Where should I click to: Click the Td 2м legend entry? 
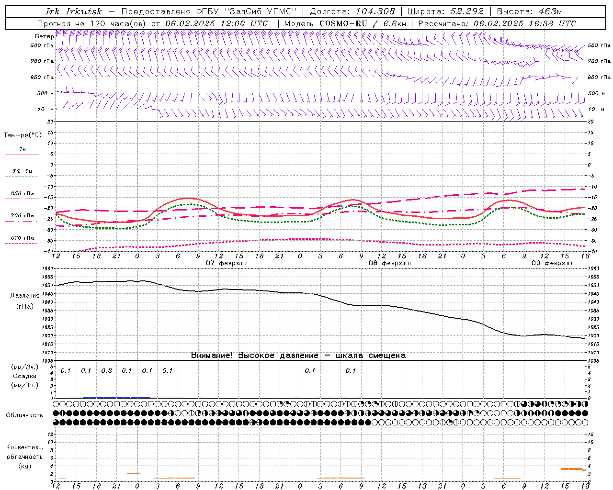coord(22,171)
